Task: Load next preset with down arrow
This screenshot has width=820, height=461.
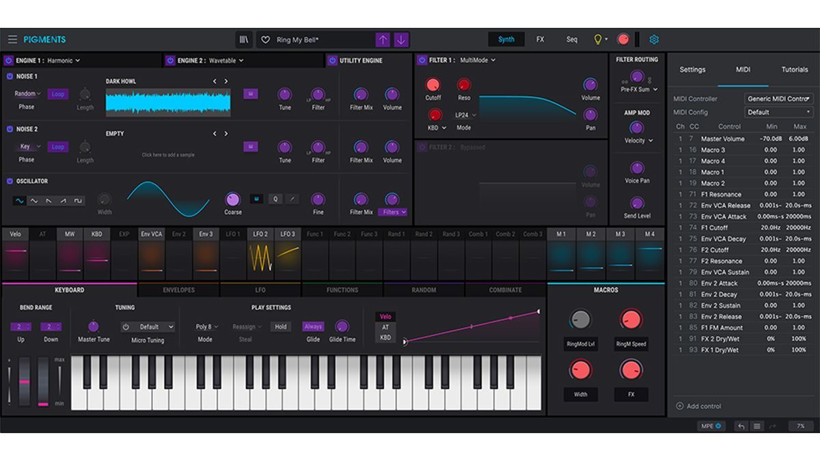Action: pyautogui.click(x=401, y=40)
